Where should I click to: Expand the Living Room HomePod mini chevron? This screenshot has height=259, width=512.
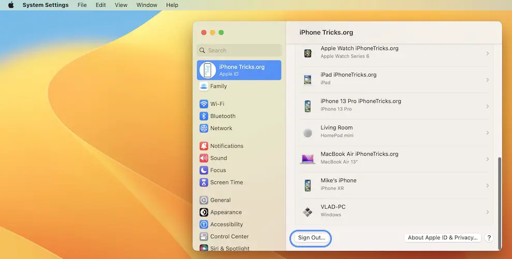(487, 133)
